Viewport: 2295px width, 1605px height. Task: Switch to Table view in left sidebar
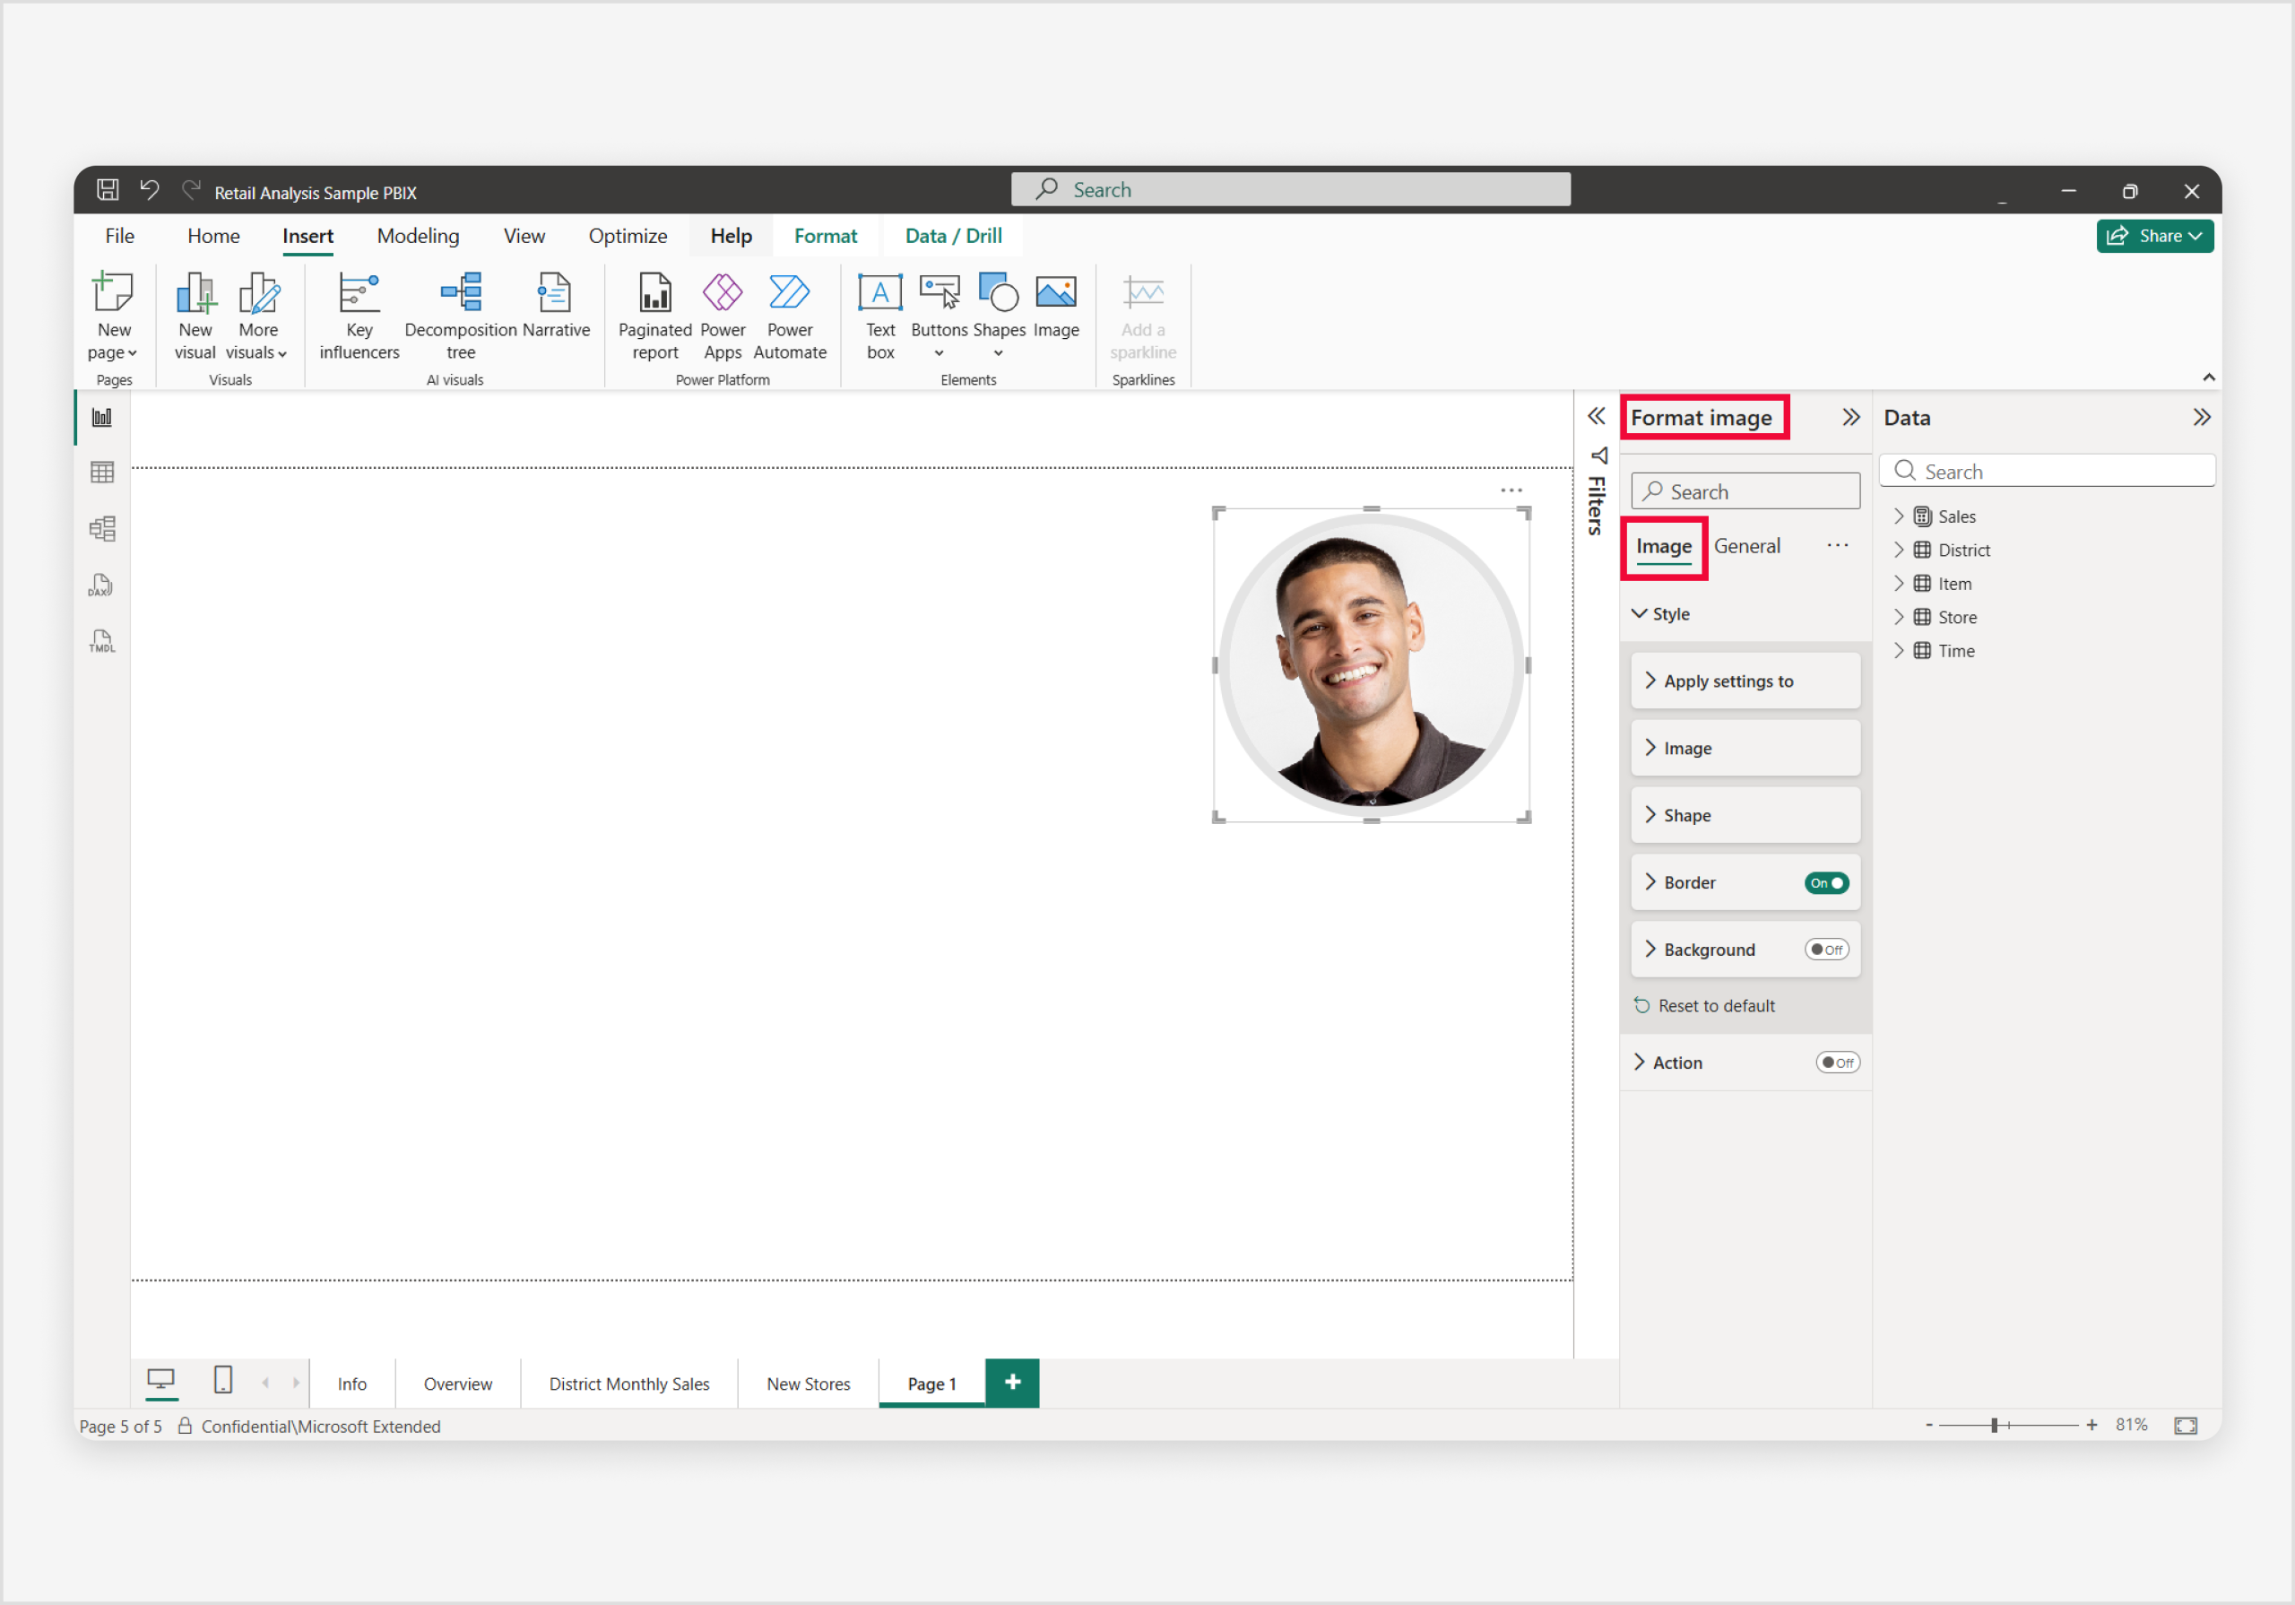click(102, 472)
